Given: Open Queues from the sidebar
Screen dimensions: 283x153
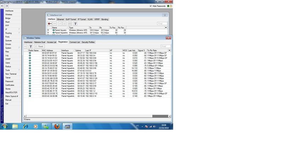Looking at the screenshot, I should point(8,40).
